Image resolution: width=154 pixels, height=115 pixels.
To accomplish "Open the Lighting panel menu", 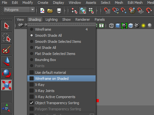I will click(52, 19).
